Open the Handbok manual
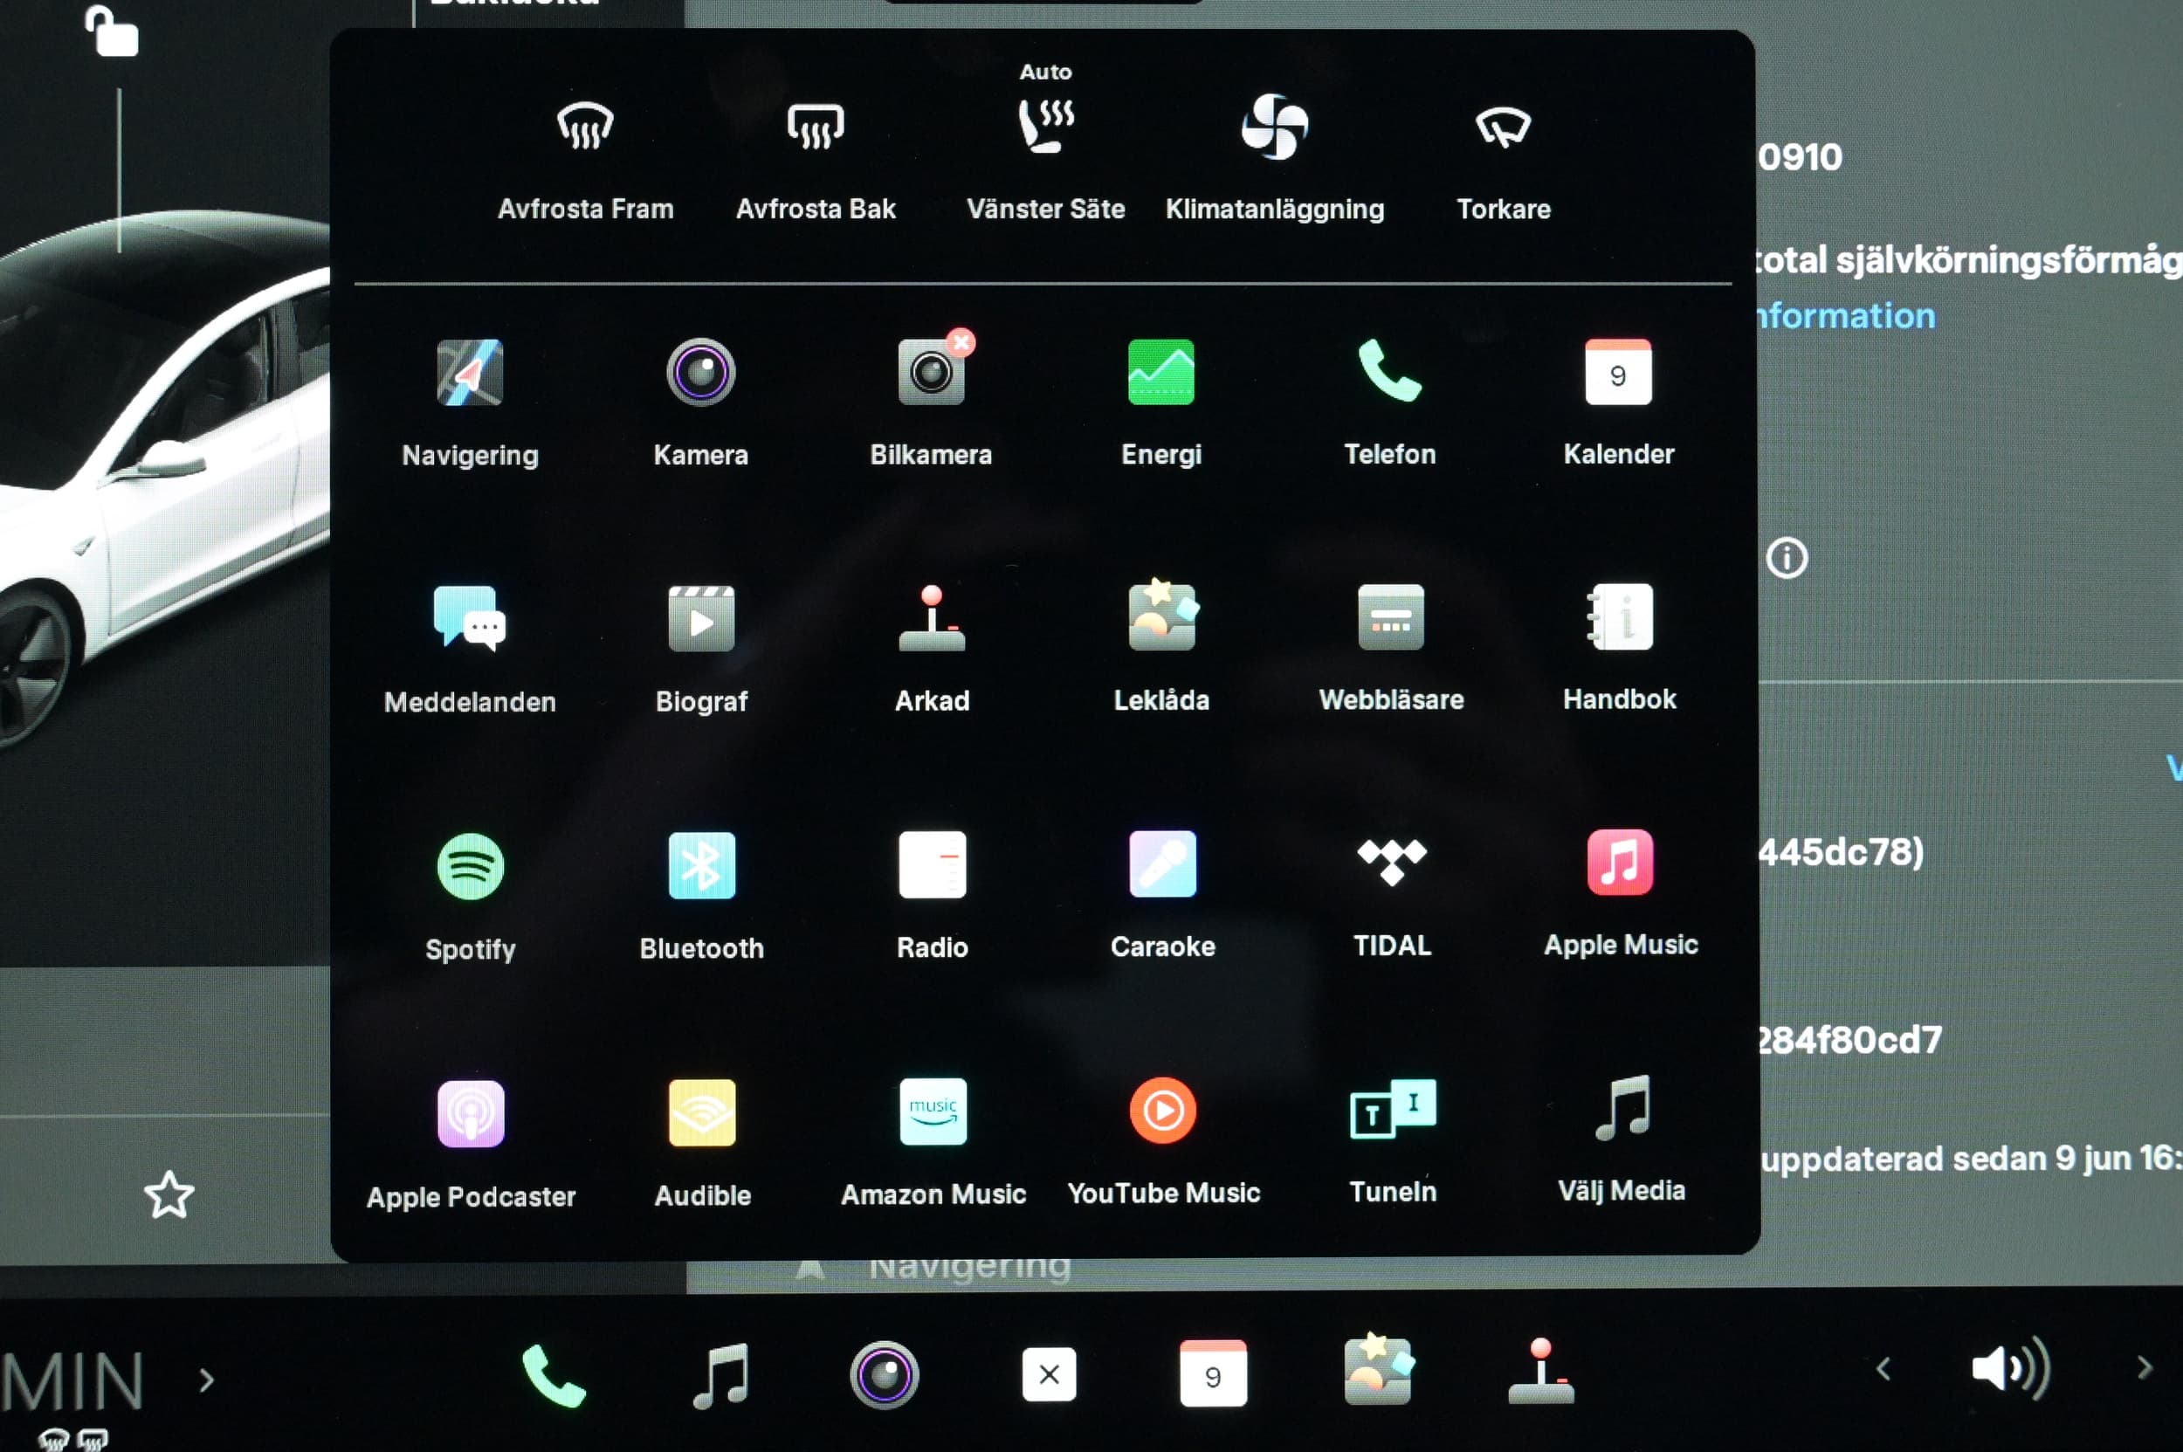 tap(1619, 616)
